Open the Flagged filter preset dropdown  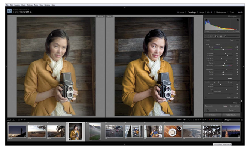(x=232, y=120)
